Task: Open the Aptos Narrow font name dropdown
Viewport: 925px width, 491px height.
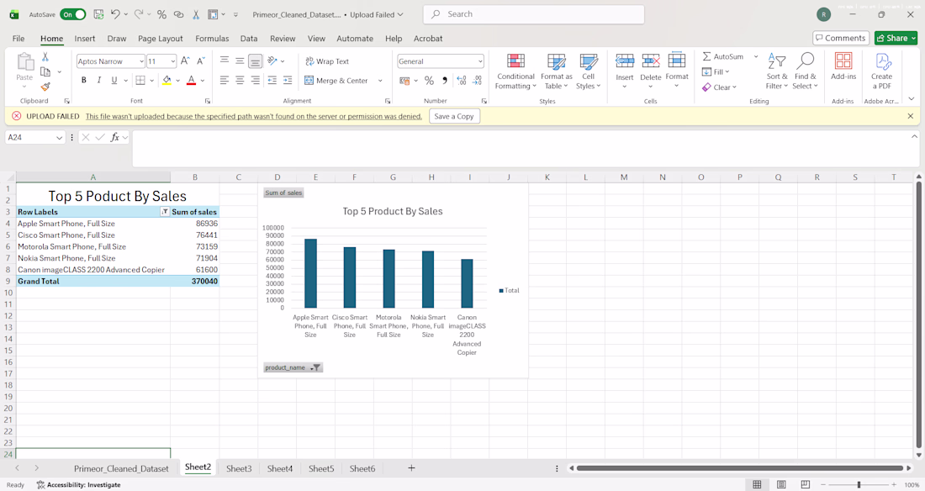Action: [x=141, y=61]
